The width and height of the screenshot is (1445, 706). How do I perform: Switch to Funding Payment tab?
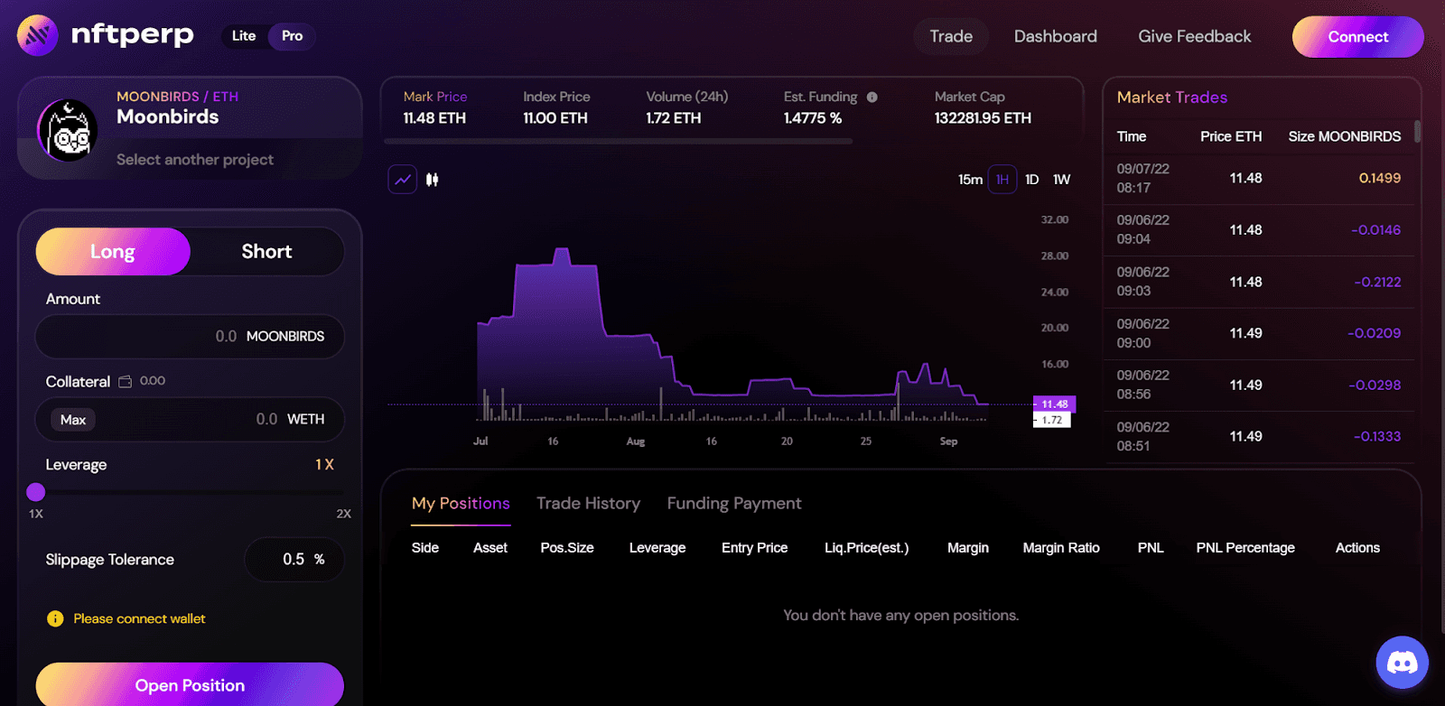tap(734, 504)
